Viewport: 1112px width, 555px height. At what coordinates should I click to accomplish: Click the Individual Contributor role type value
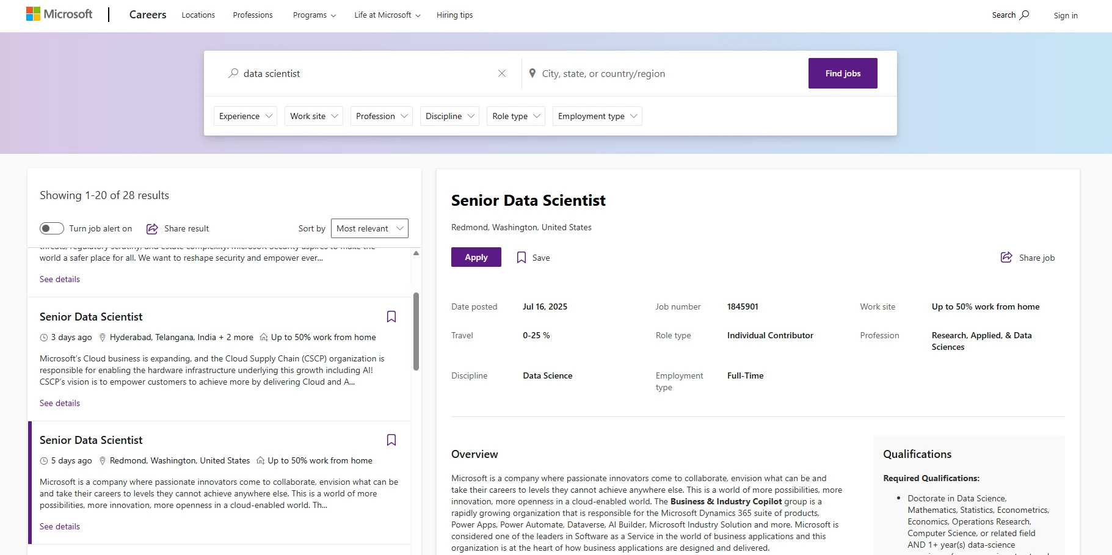pos(770,335)
